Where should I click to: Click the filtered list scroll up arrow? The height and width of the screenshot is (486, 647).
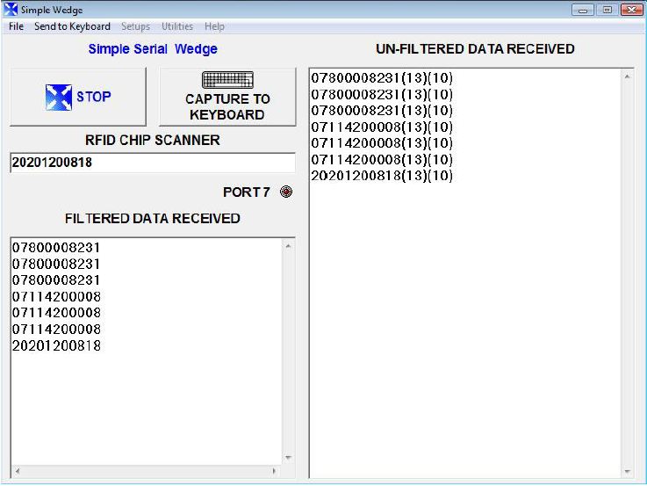click(x=288, y=246)
